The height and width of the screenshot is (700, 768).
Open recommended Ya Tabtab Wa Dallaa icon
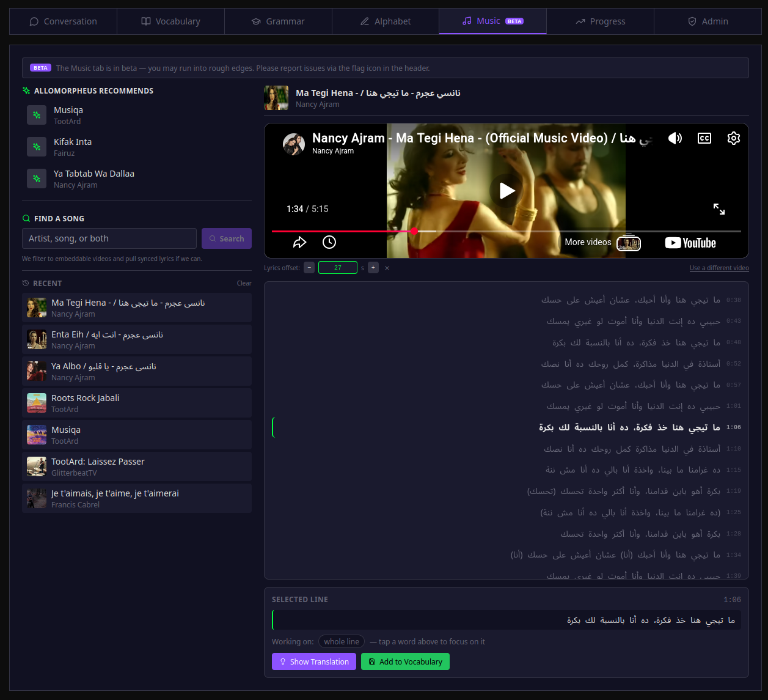[37, 179]
